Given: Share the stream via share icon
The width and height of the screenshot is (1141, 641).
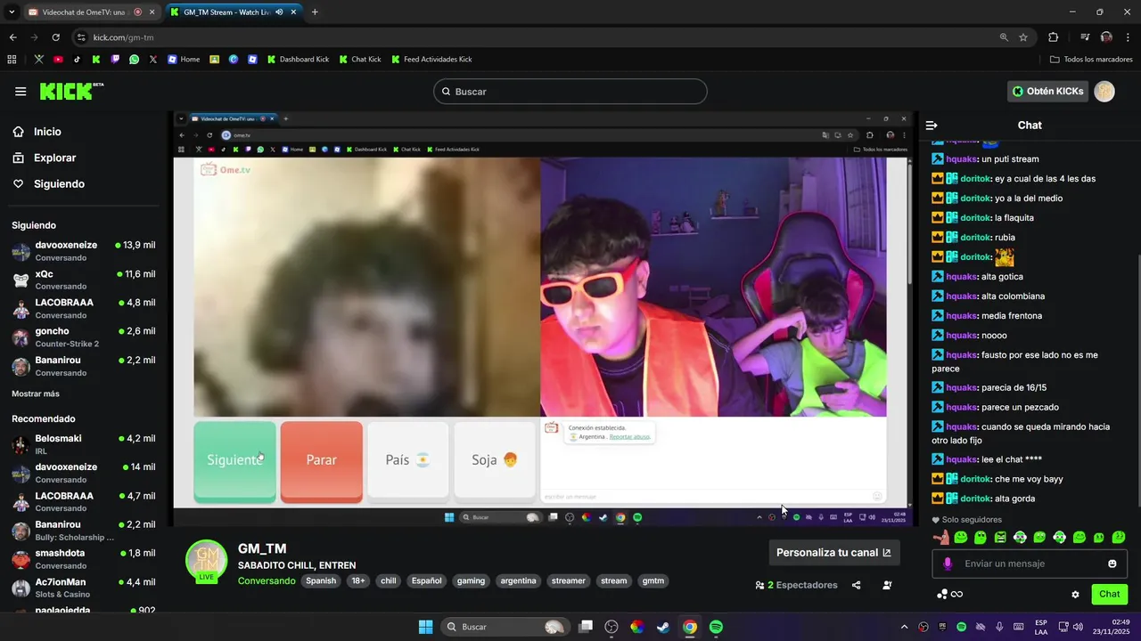Looking at the screenshot, I should click(x=857, y=585).
